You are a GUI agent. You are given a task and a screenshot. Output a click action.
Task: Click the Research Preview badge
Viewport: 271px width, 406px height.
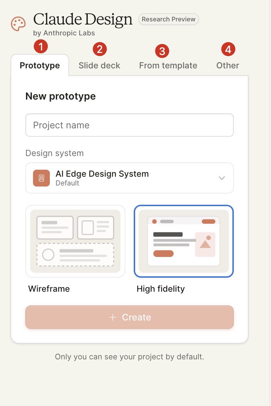[168, 19]
